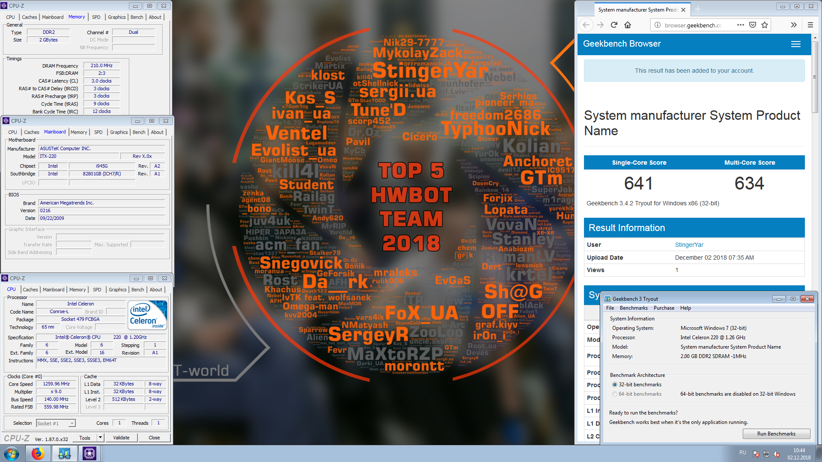Viewport: 822px width, 462px height.
Task: Click the Geekbench taskbar icon
Action: 64,453
